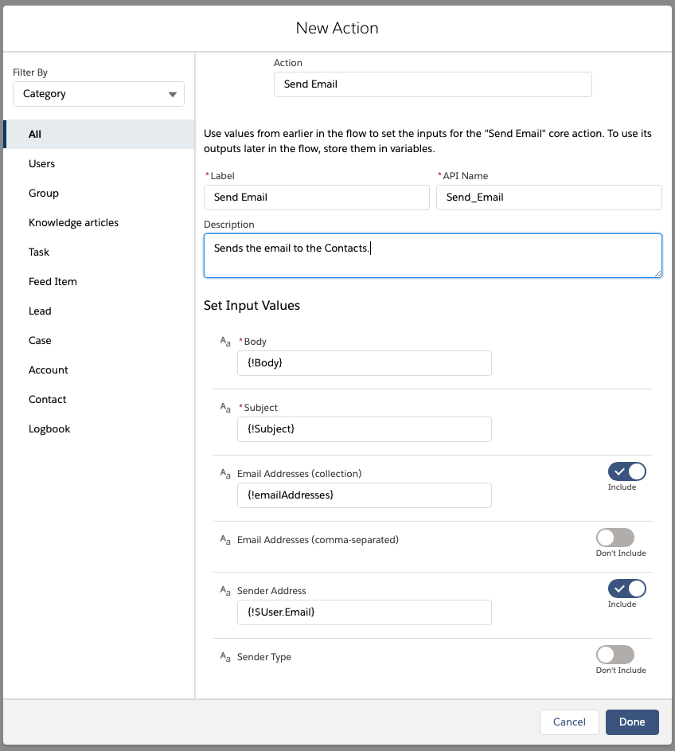Click the API Name input field

(x=549, y=198)
